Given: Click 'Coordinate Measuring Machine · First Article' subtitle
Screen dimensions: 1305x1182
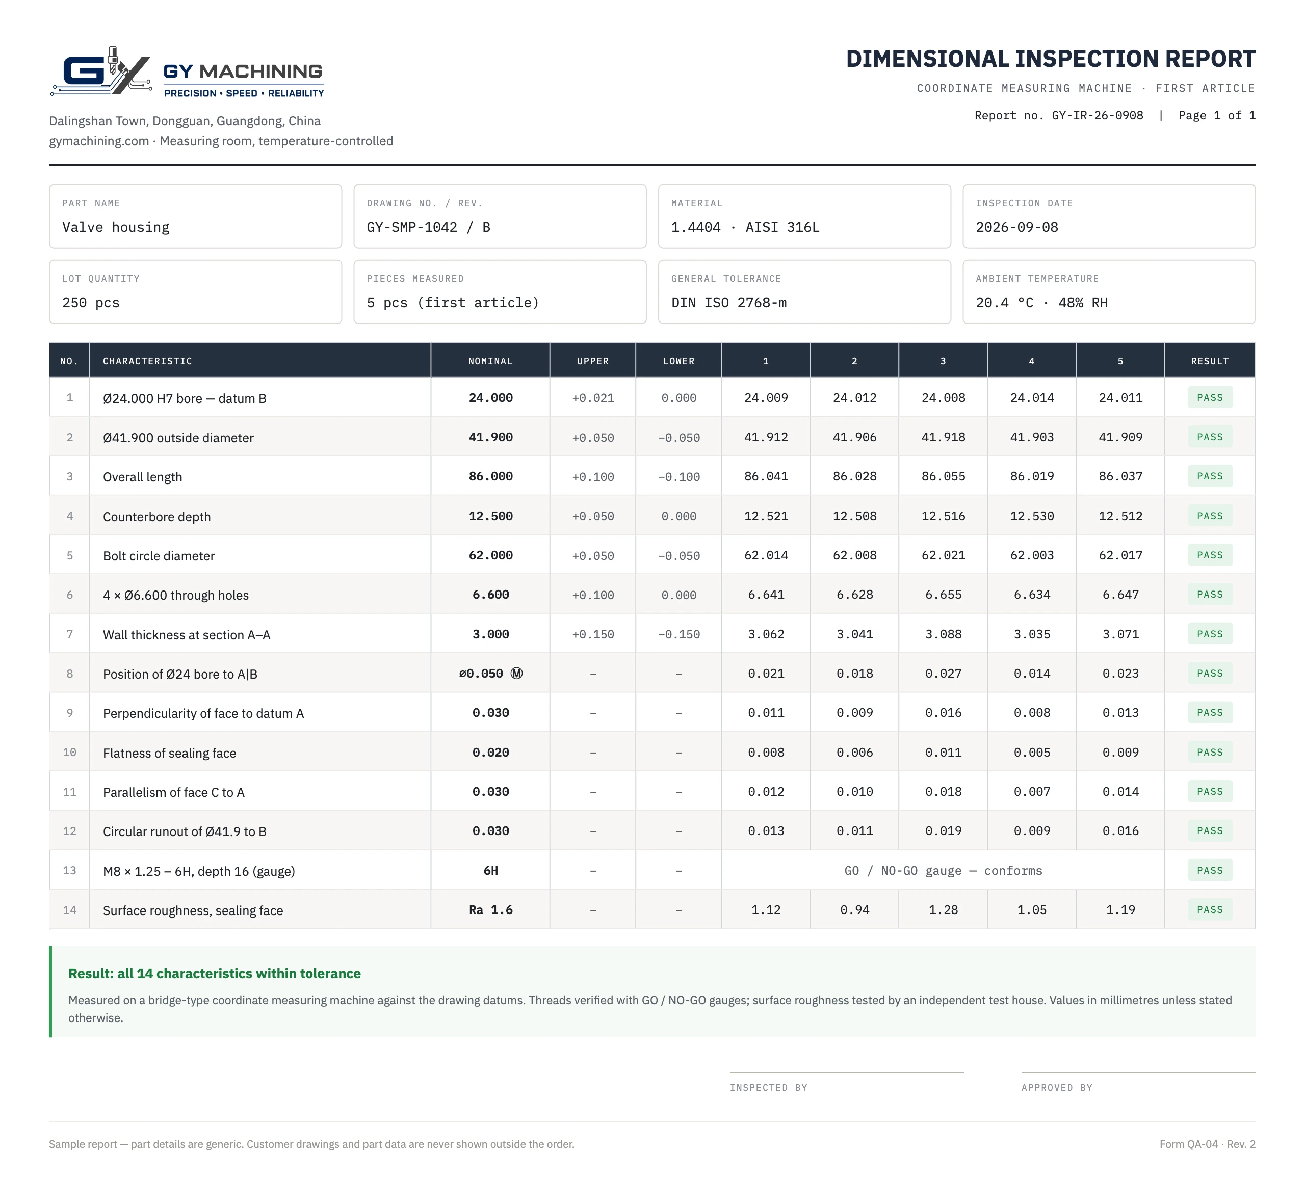Looking at the screenshot, I should point(1086,88).
